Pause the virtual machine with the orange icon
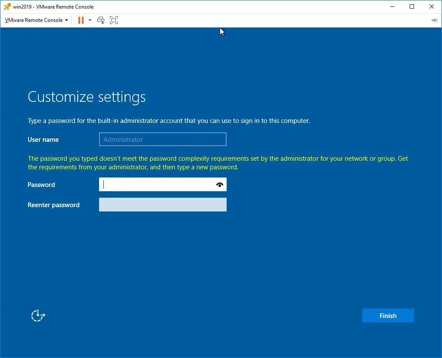 pos(81,20)
